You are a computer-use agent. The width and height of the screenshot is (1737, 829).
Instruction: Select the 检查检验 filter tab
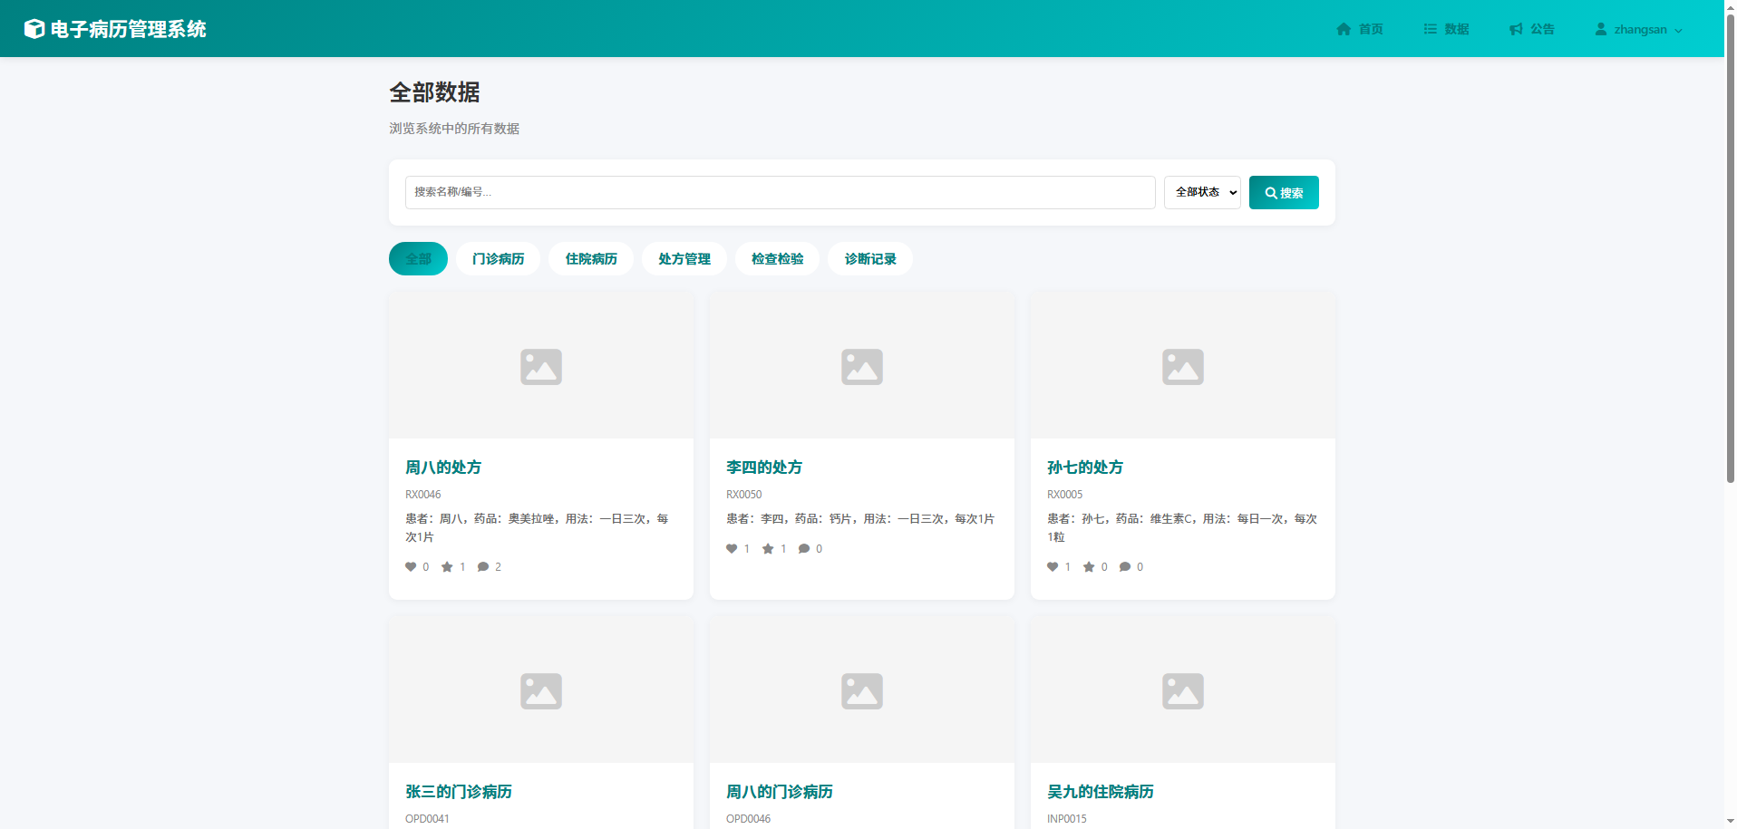point(777,258)
